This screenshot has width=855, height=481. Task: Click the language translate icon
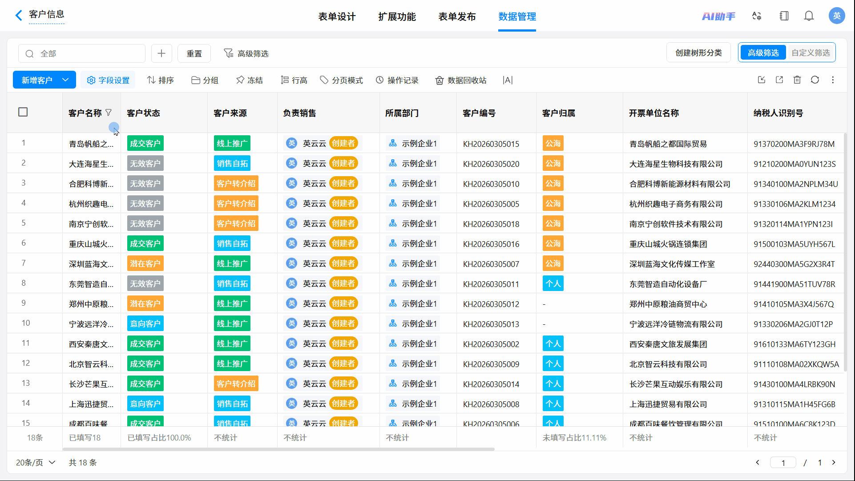(x=757, y=16)
